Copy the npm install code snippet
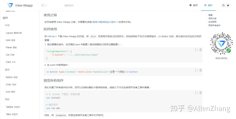236x119 pixels. coord(201,93)
